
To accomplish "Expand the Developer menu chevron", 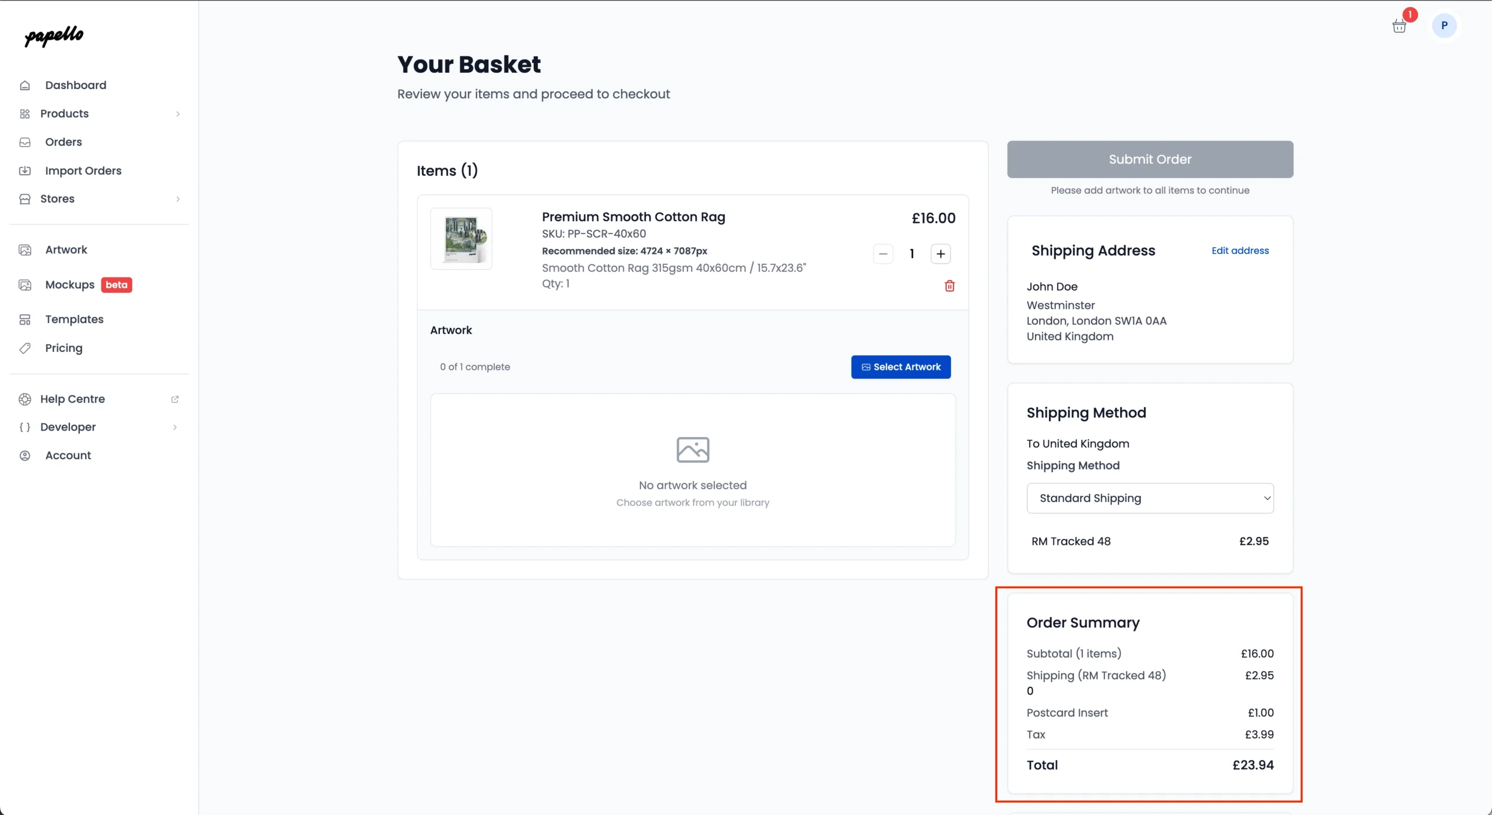I will [175, 427].
